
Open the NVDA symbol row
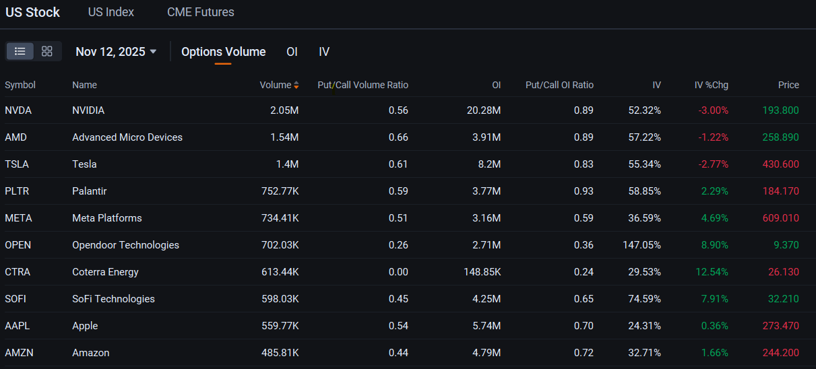[18, 110]
